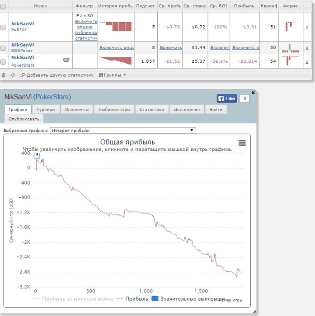Image resolution: width=315 pixels, height=316 pixels.
Task: Toggle the header select-all checkbox
Action: click(3, 6)
